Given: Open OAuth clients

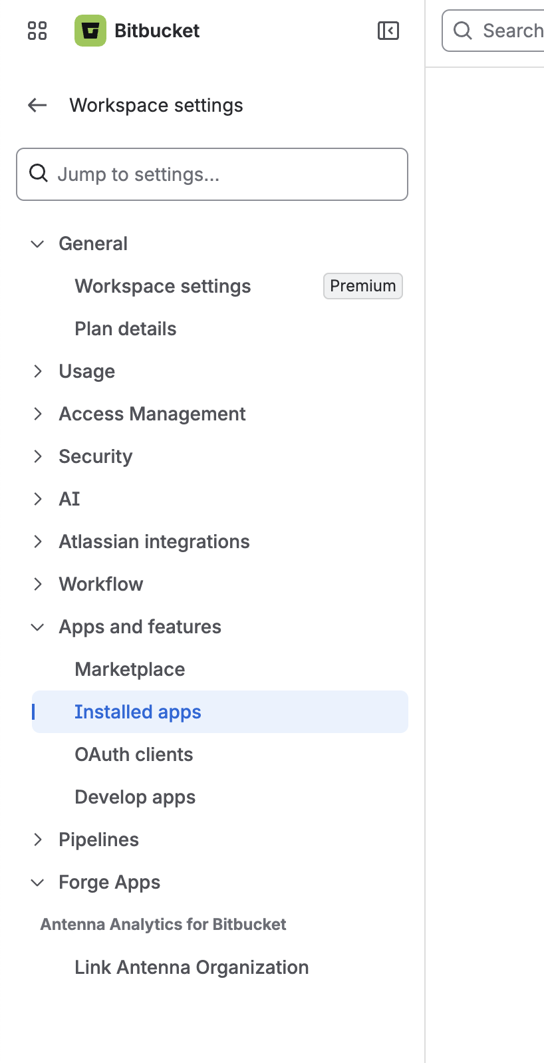Looking at the screenshot, I should pos(134,754).
